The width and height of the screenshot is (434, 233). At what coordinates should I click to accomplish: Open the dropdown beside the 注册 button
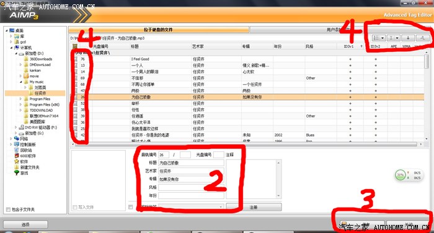pyautogui.click(x=221, y=207)
